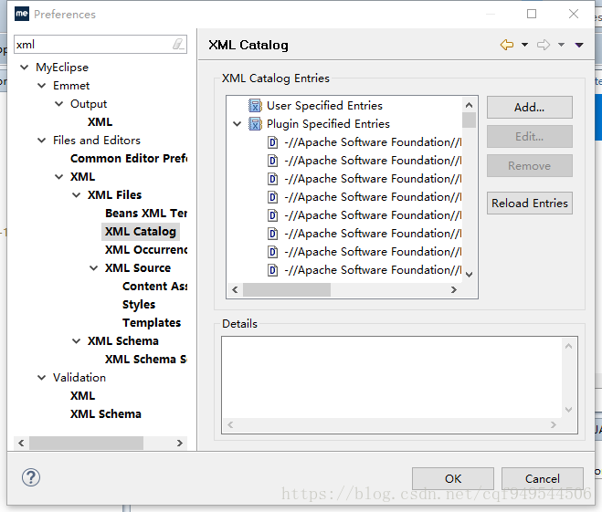Click the xml filter text field
This screenshot has width=602, height=512.
point(100,45)
